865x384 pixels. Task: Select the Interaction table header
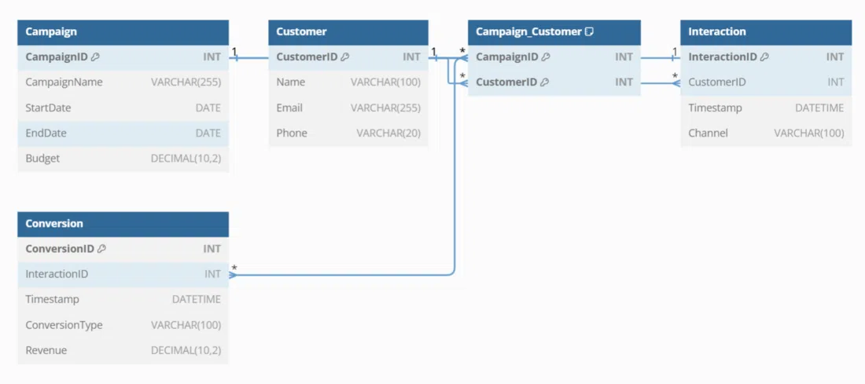(x=765, y=32)
